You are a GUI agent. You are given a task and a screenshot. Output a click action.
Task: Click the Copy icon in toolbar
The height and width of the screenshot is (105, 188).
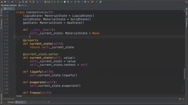23,2
